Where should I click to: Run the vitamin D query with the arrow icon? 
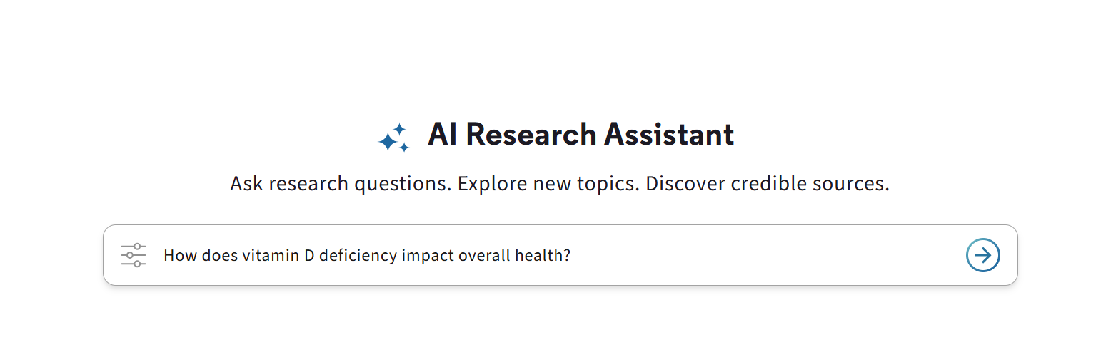982,255
